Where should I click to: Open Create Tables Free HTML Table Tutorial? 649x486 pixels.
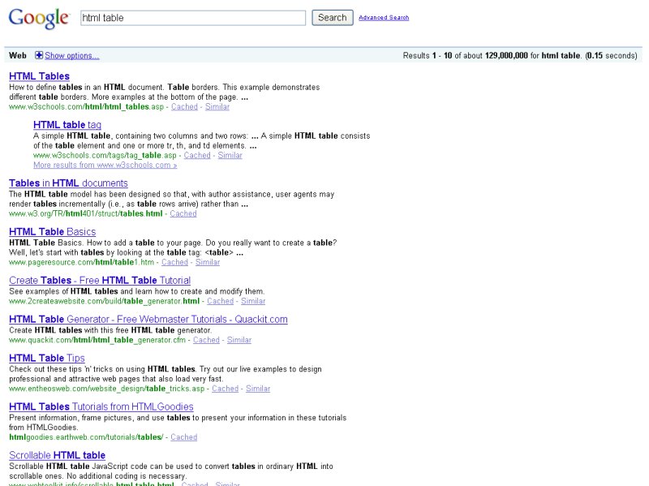pos(88,281)
